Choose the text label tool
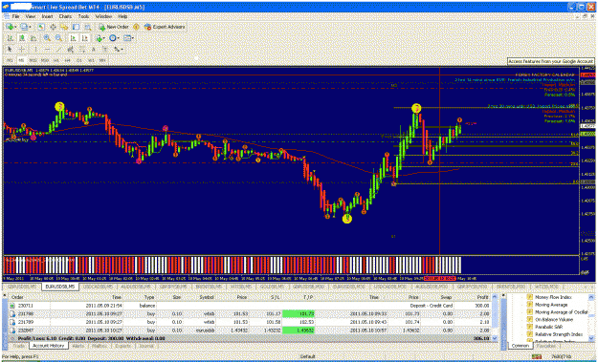The image size is (598, 362). point(105,49)
